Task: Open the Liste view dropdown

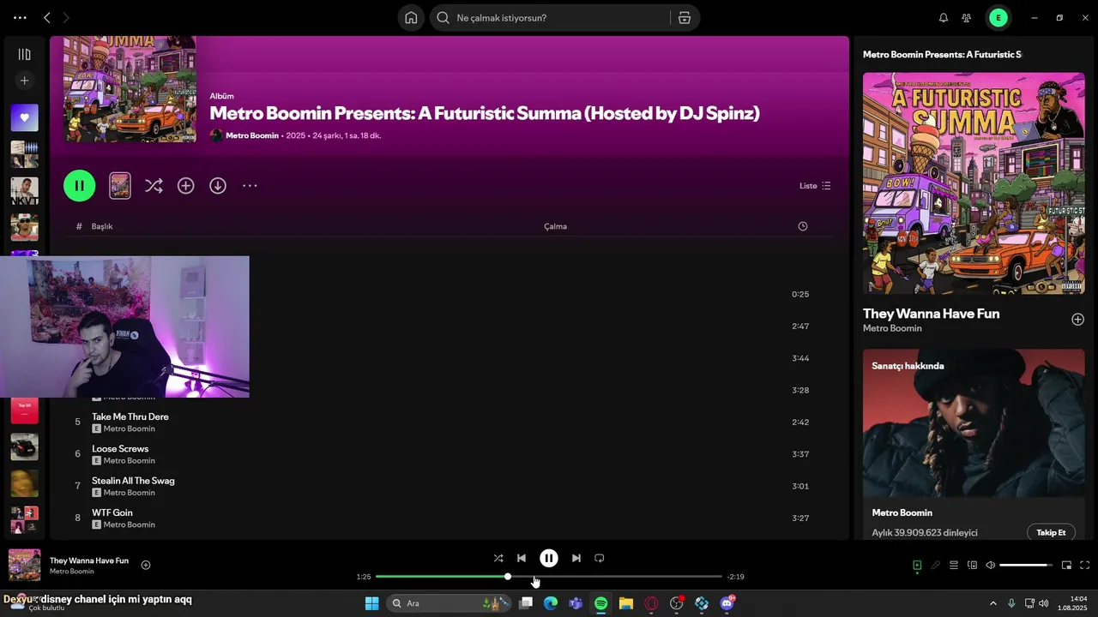Action: [x=815, y=185]
